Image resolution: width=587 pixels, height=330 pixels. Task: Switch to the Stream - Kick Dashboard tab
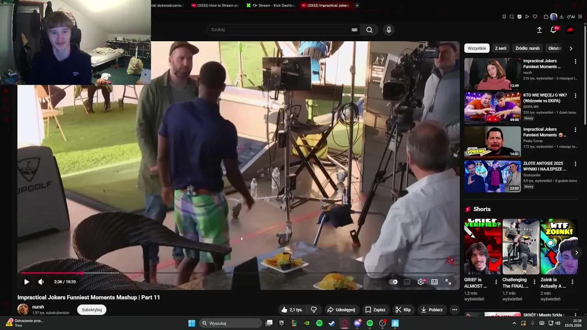(x=271, y=5)
